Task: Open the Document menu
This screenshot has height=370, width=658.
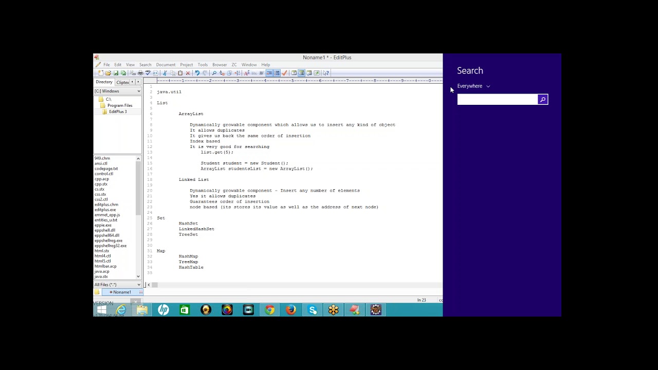Action: [x=166, y=65]
